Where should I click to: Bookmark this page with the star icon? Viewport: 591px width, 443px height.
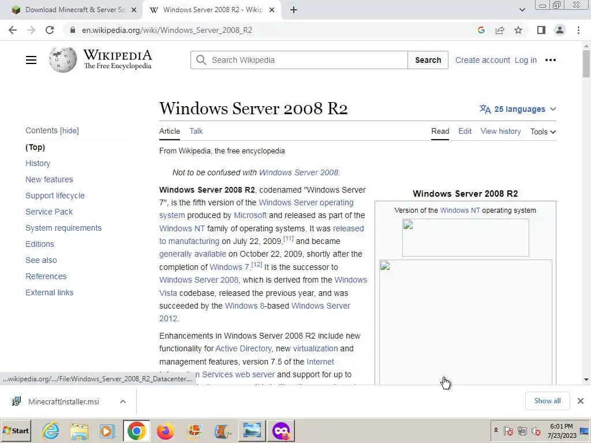click(518, 30)
